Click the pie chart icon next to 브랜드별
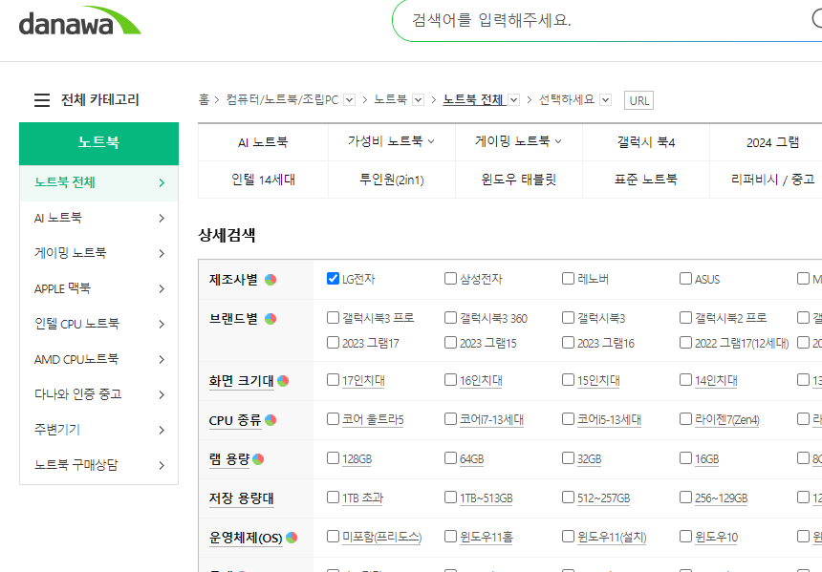This screenshot has height=572, width=822. pos(270,319)
